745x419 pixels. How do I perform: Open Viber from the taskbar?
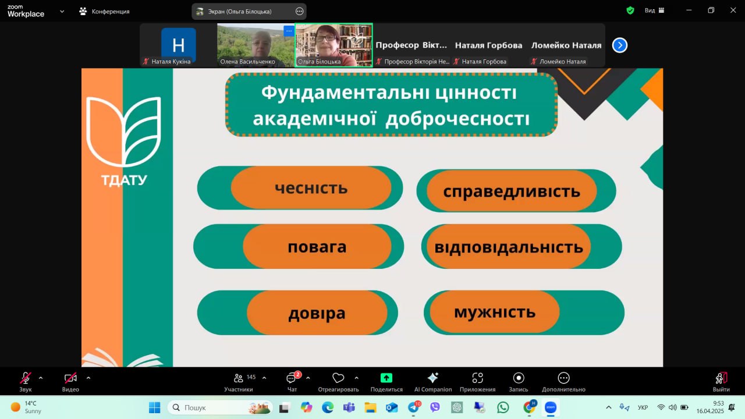click(x=435, y=407)
